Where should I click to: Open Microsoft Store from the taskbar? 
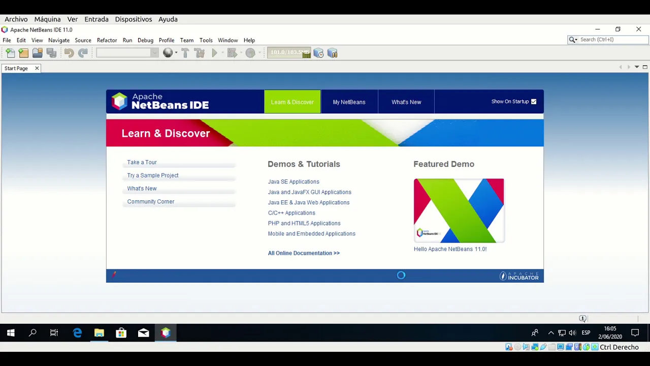[x=121, y=333]
